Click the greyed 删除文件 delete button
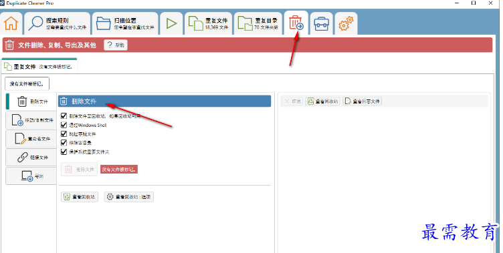The image size is (503, 253). coord(79,170)
